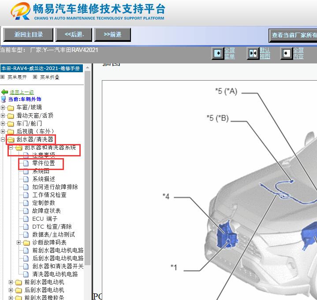Click the 返回主目录 button
This screenshot has width=317, height=300.
point(28,35)
